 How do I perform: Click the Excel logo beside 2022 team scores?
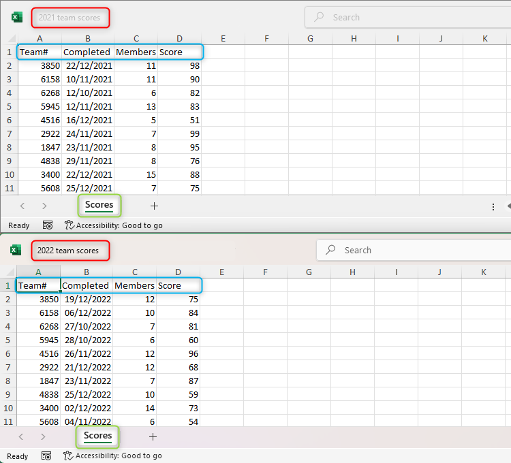pos(16,250)
